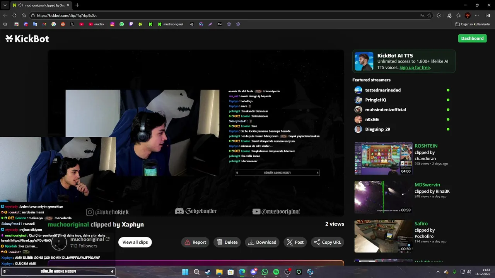This screenshot has width=495, height=278.
Task: Open the WhatsApp bookmark in bookmarks bar
Action: (x=121, y=24)
